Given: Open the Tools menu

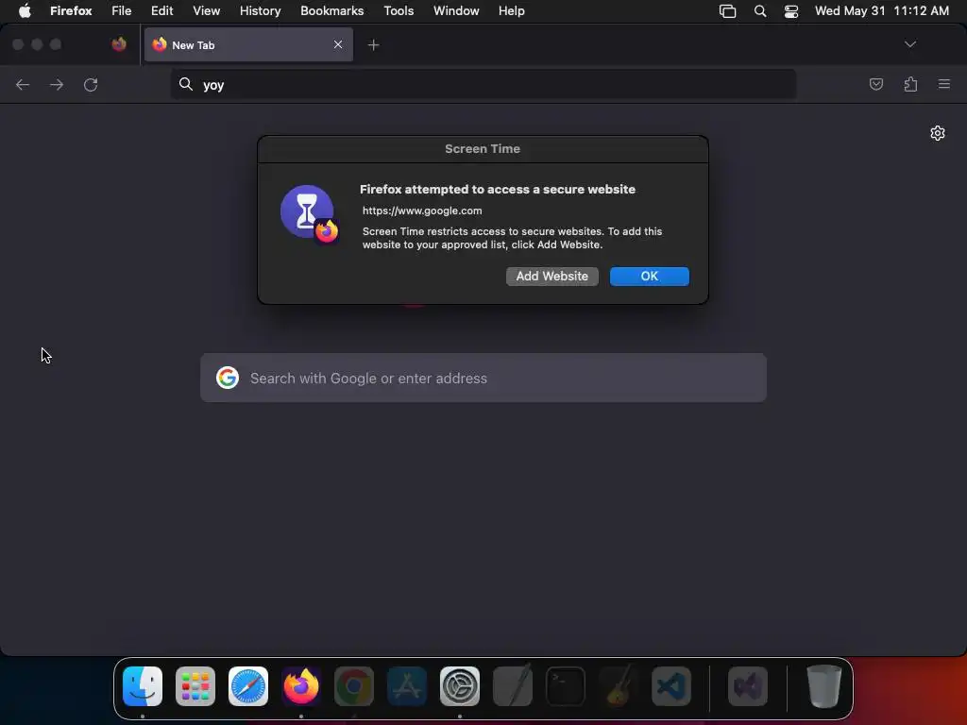Looking at the screenshot, I should (399, 11).
